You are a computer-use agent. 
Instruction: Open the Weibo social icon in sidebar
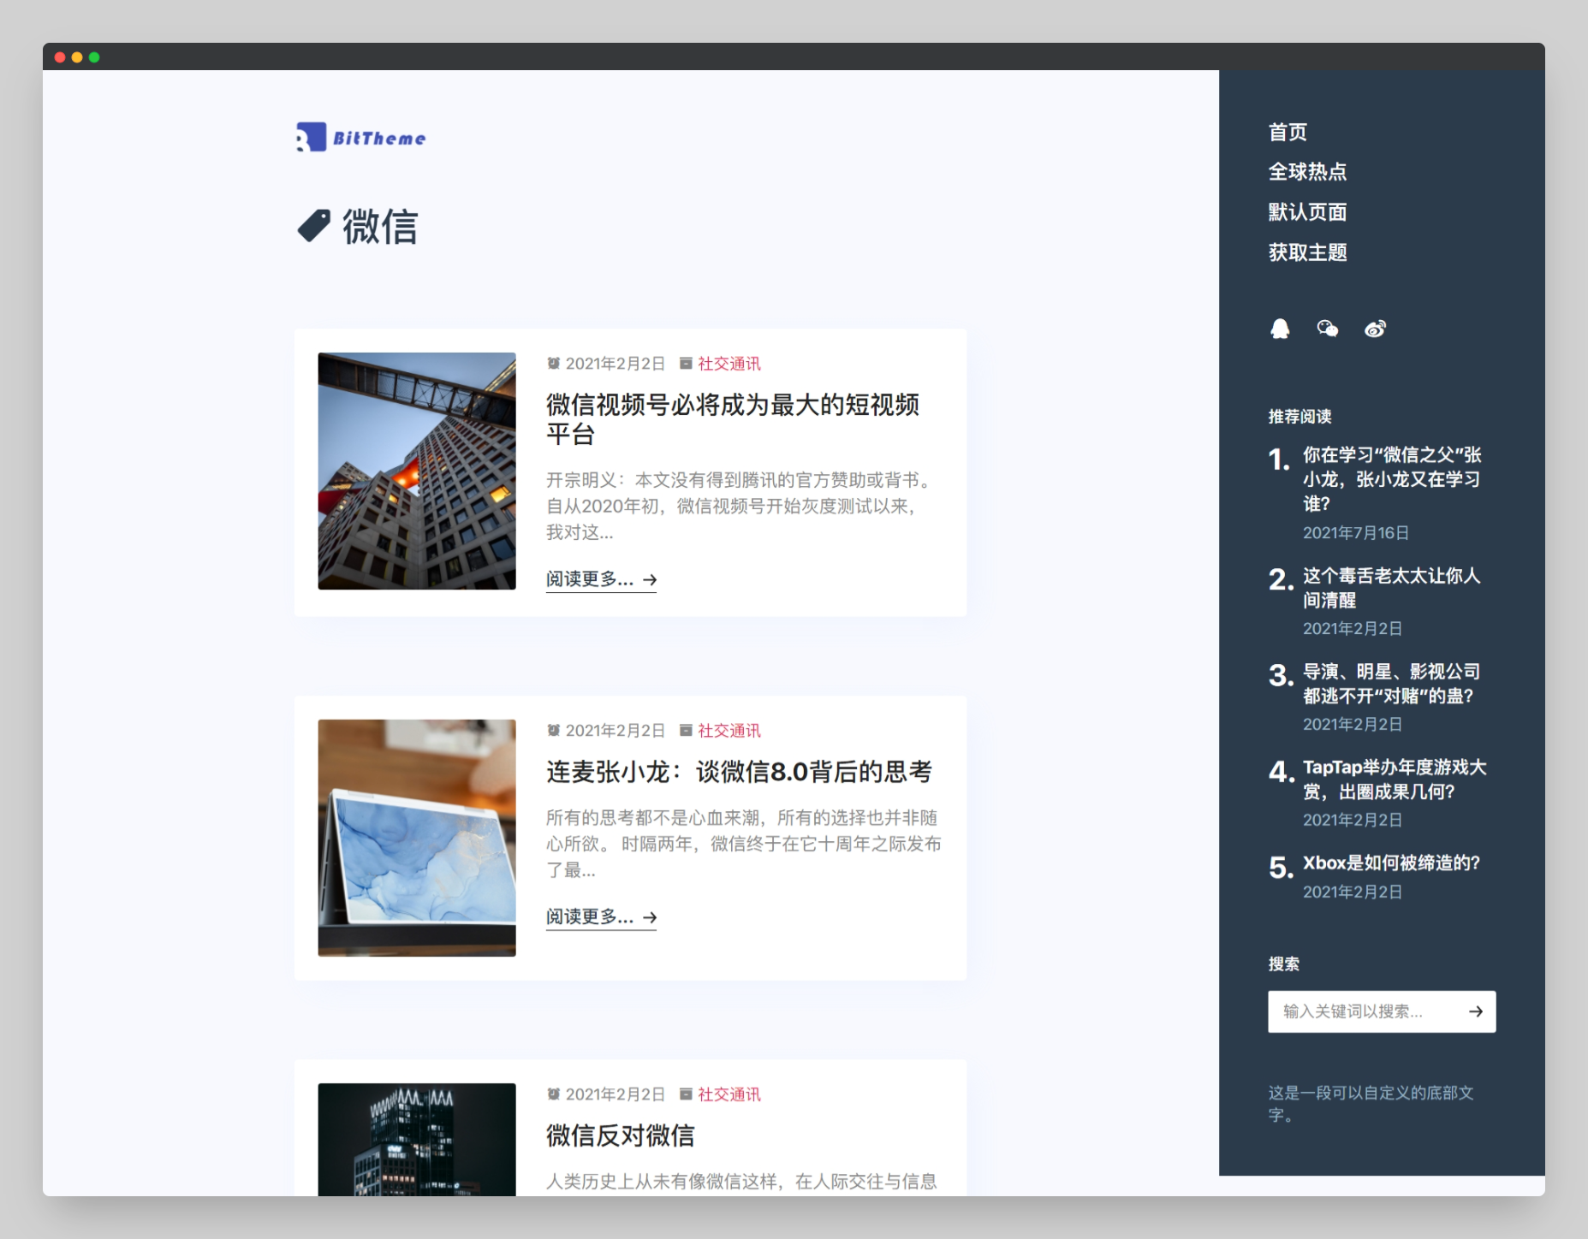(x=1375, y=329)
